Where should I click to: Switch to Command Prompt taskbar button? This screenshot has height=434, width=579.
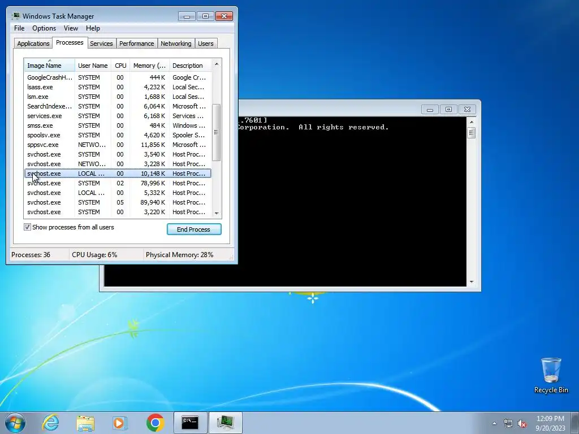tap(190, 423)
